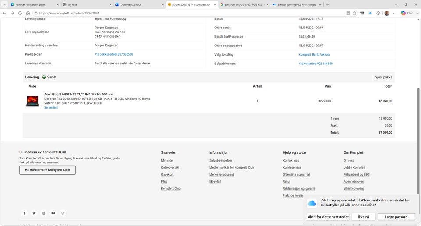Open Miljøarbeid og ESG link

tap(356, 174)
